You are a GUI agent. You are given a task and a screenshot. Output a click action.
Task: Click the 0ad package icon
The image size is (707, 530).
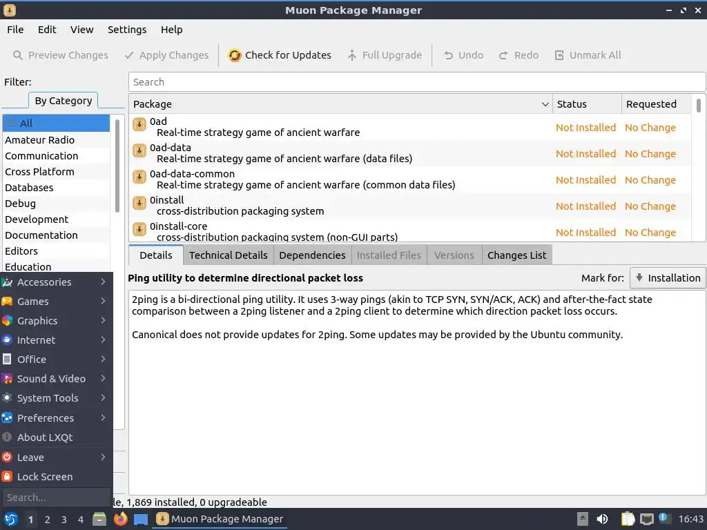[139, 124]
